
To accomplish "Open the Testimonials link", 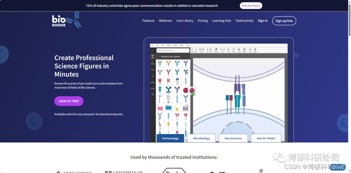I will tap(244, 20).
